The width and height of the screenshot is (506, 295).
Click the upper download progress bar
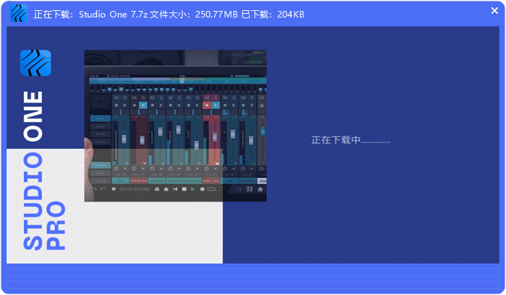click(253, 272)
